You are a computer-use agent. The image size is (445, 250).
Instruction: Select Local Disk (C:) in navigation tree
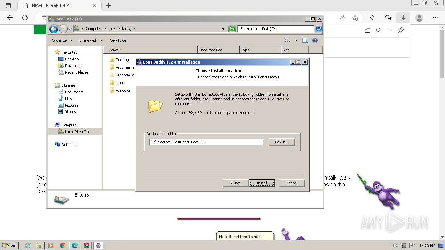(73, 132)
